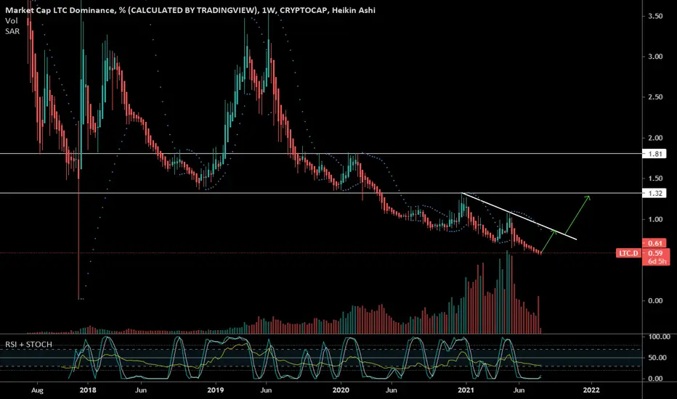
Task: Click the 2021 label on time axis
Action: [x=466, y=390]
